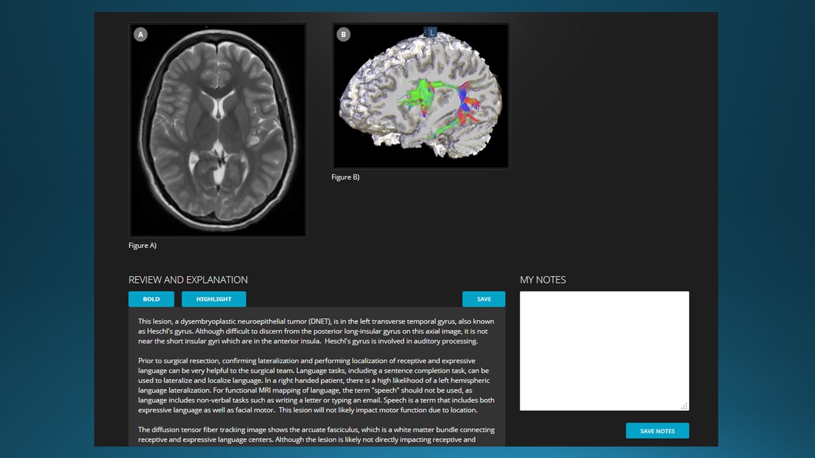Click the 'Figure A)' caption
The width and height of the screenshot is (815, 458).
click(x=143, y=246)
